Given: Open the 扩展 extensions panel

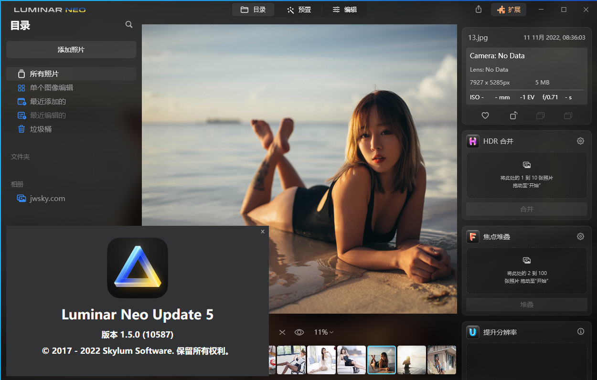Looking at the screenshot, I should (x=508, y=9).
